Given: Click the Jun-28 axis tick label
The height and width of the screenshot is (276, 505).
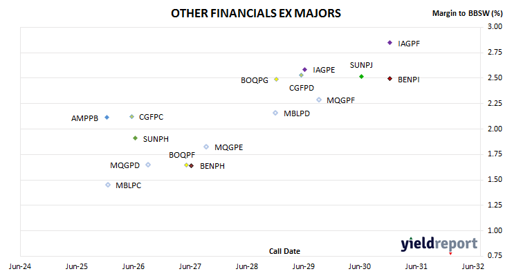Looking at the screenshot, I should [x=247, y=266].
